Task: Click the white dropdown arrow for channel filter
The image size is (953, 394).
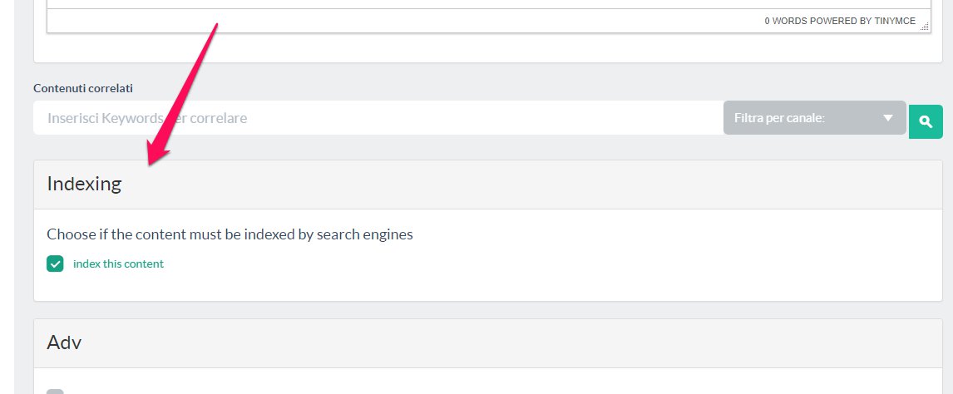Action: pos(888,118)
